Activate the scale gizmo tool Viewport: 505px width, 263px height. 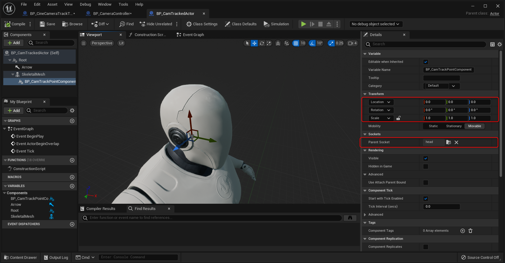(x=269, y=43)
